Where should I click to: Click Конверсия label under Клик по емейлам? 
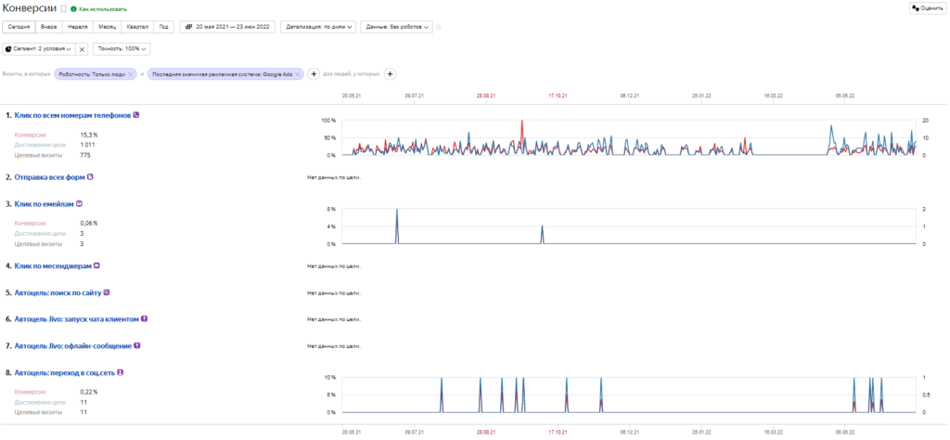(30, 223)
